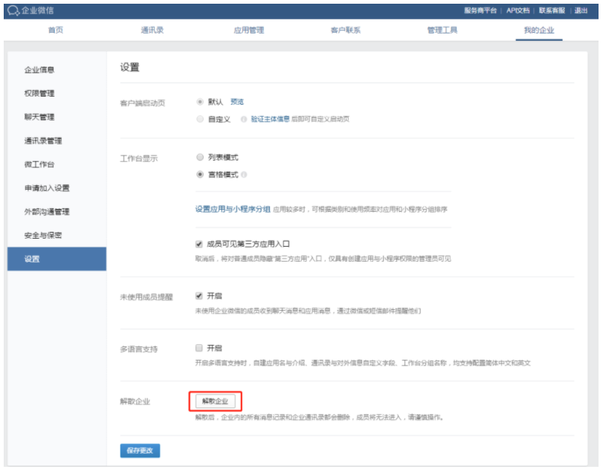Open the 预览 link
This screenshot has height=475, width=603.
click(x=236, y=102)
